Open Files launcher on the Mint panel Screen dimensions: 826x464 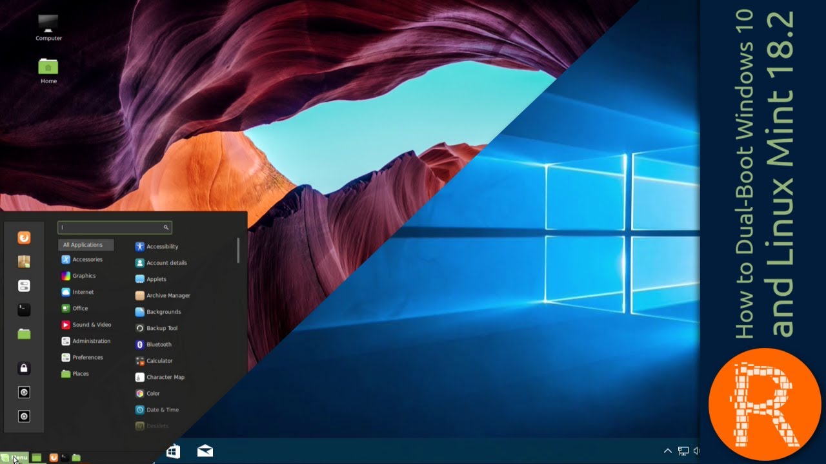pyautogui.click(x=76, y=458)
